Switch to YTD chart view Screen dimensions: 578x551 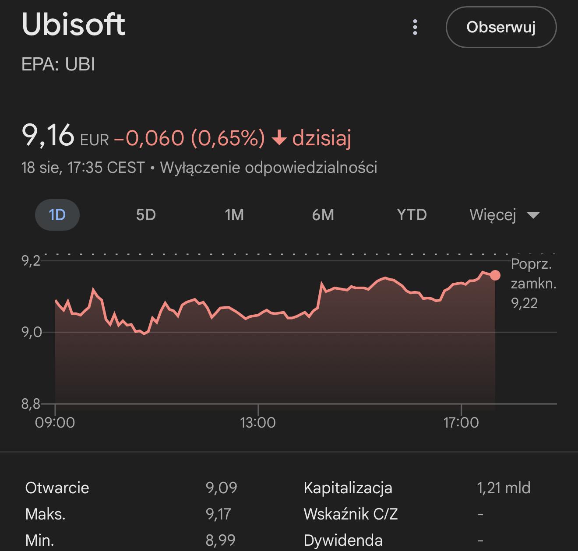(412, 215)
